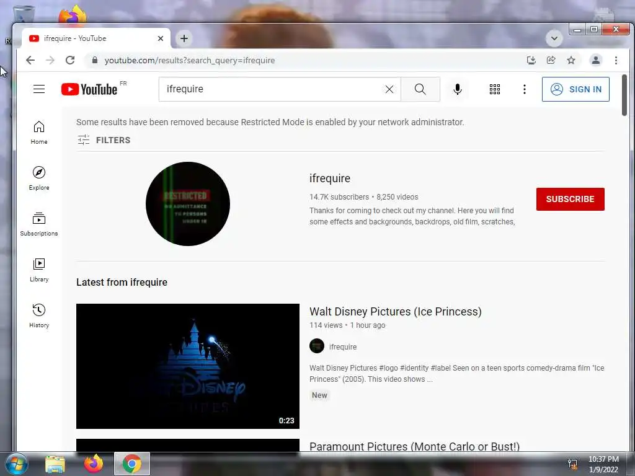Open Paramount Pictures (Monte Carlo or Bust!) video

(x=414, y=446)
